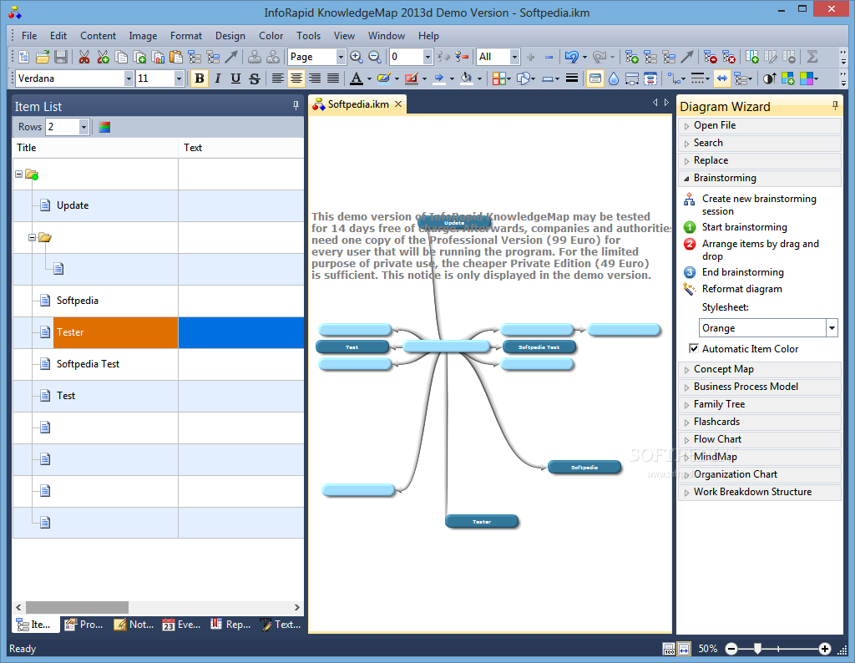Click Reformat diagram link

tap(742, 289)
